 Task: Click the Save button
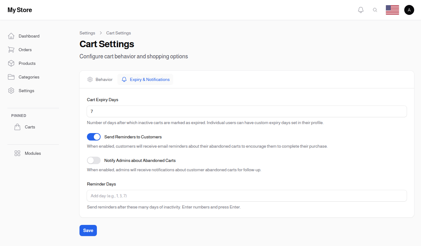coord(88,230)
